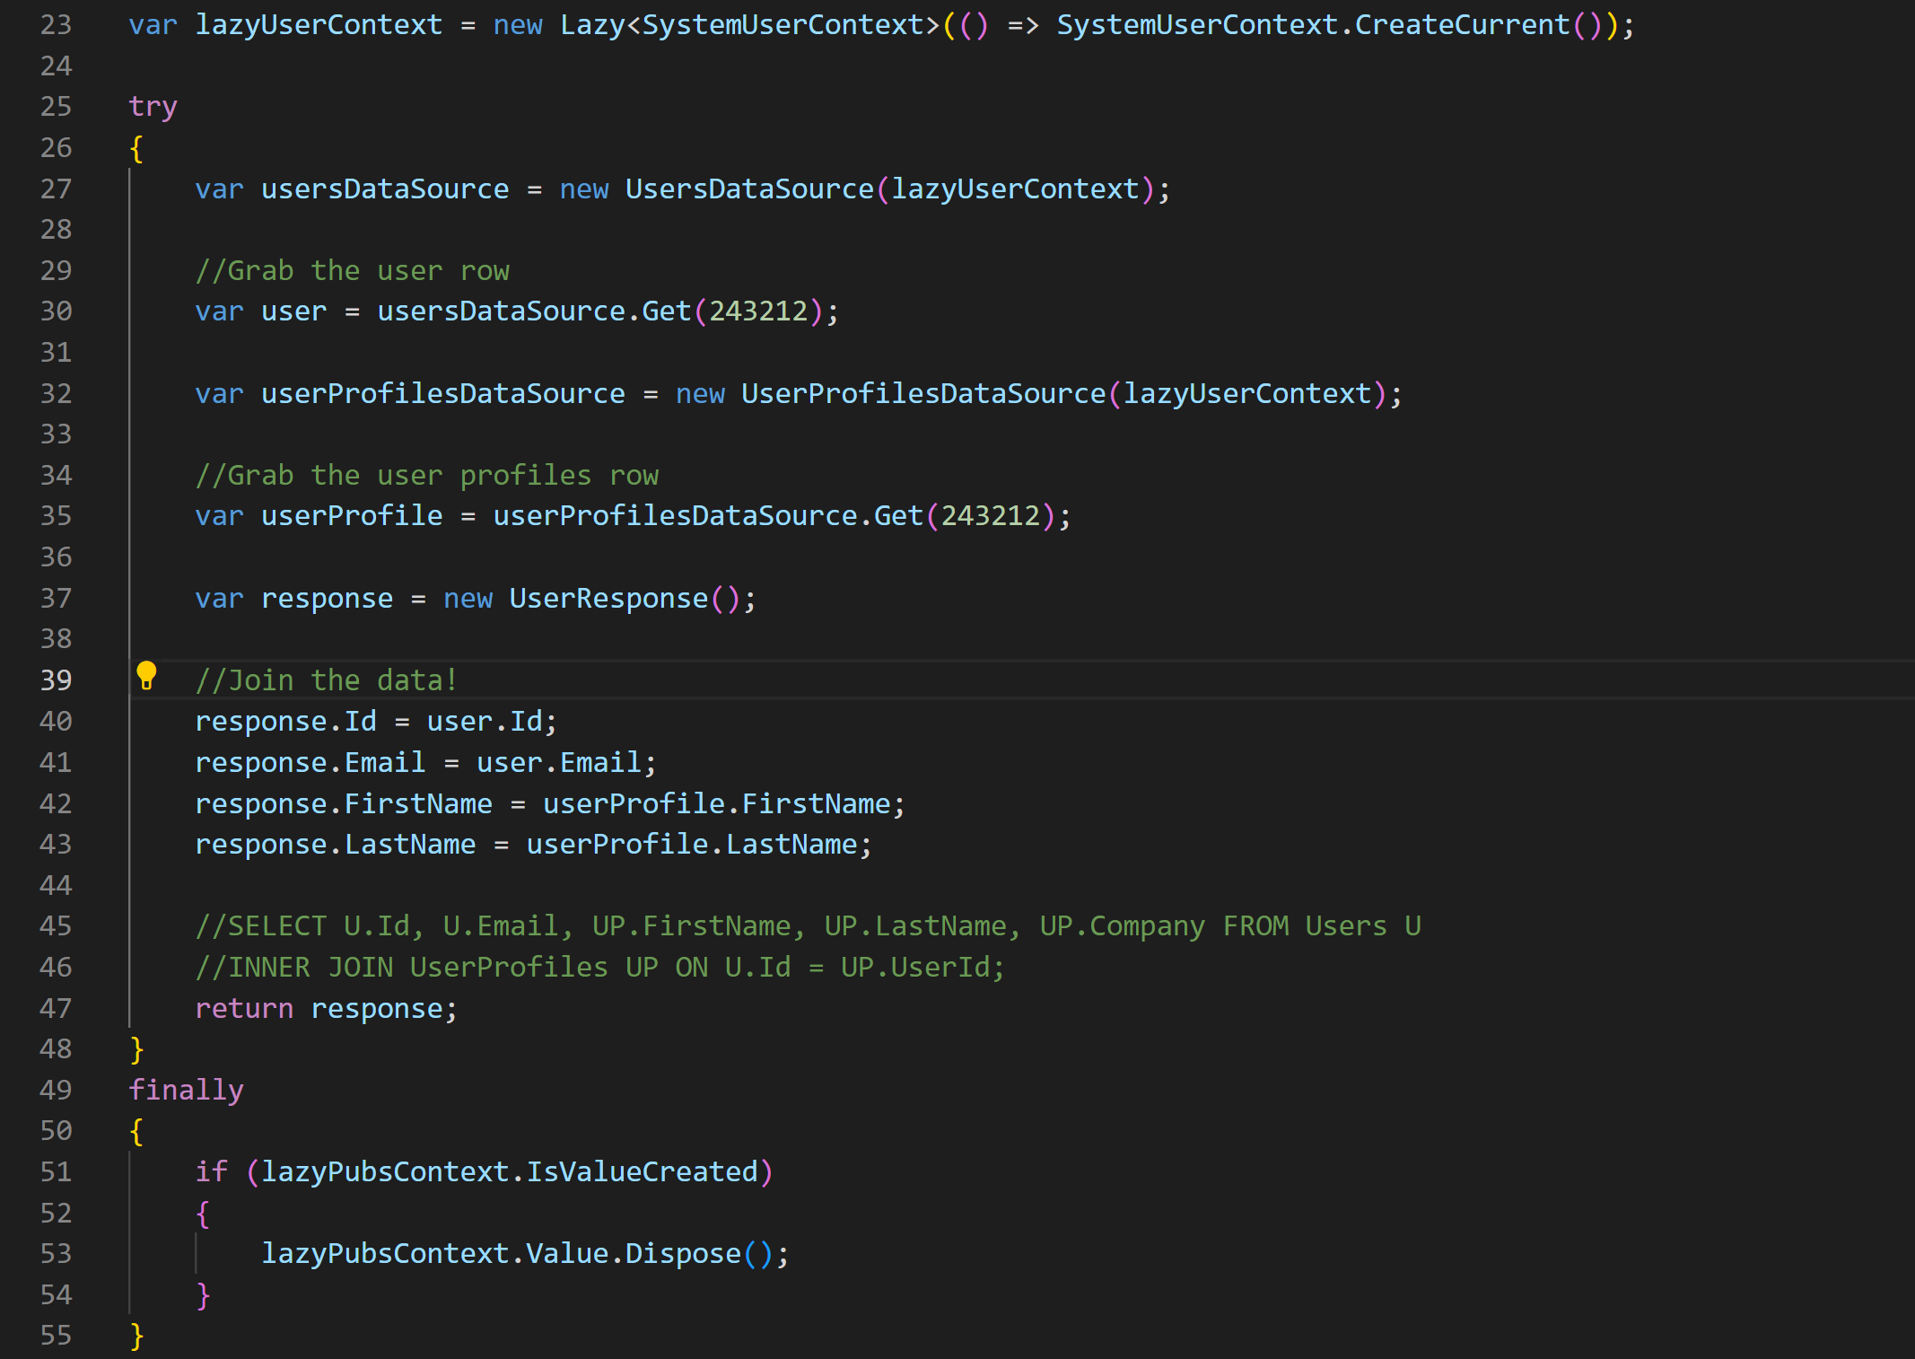Click the pink closing brace on line 54
The height and width of the screenshot is (1359, 1915).
[x=203, y=1295]
